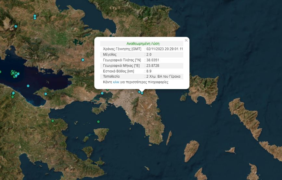Viewport: 282px width, 180px height.
Task: Close the earthquake info popup
Action: (186, 40)
